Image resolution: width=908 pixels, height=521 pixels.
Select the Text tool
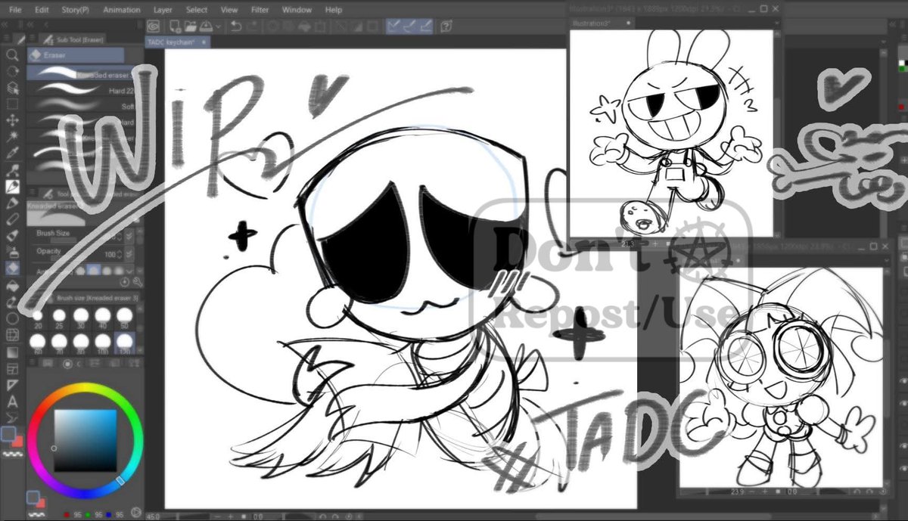(x=12, y=401)
